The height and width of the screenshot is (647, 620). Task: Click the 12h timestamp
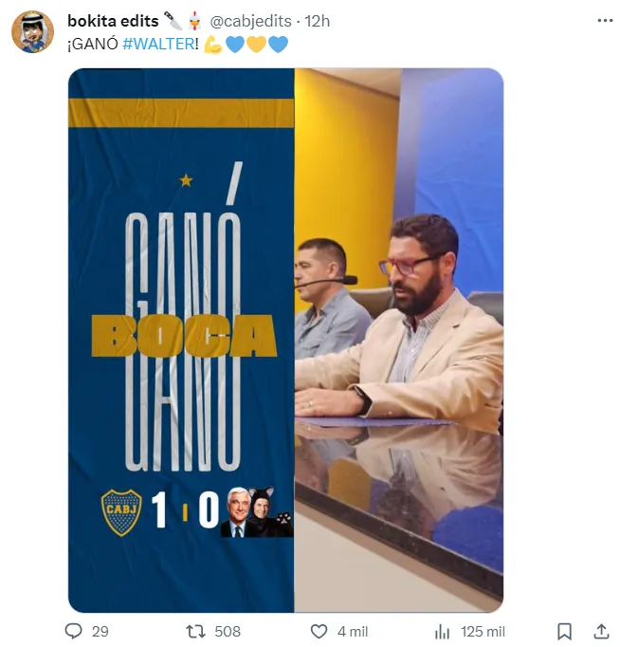317,21
